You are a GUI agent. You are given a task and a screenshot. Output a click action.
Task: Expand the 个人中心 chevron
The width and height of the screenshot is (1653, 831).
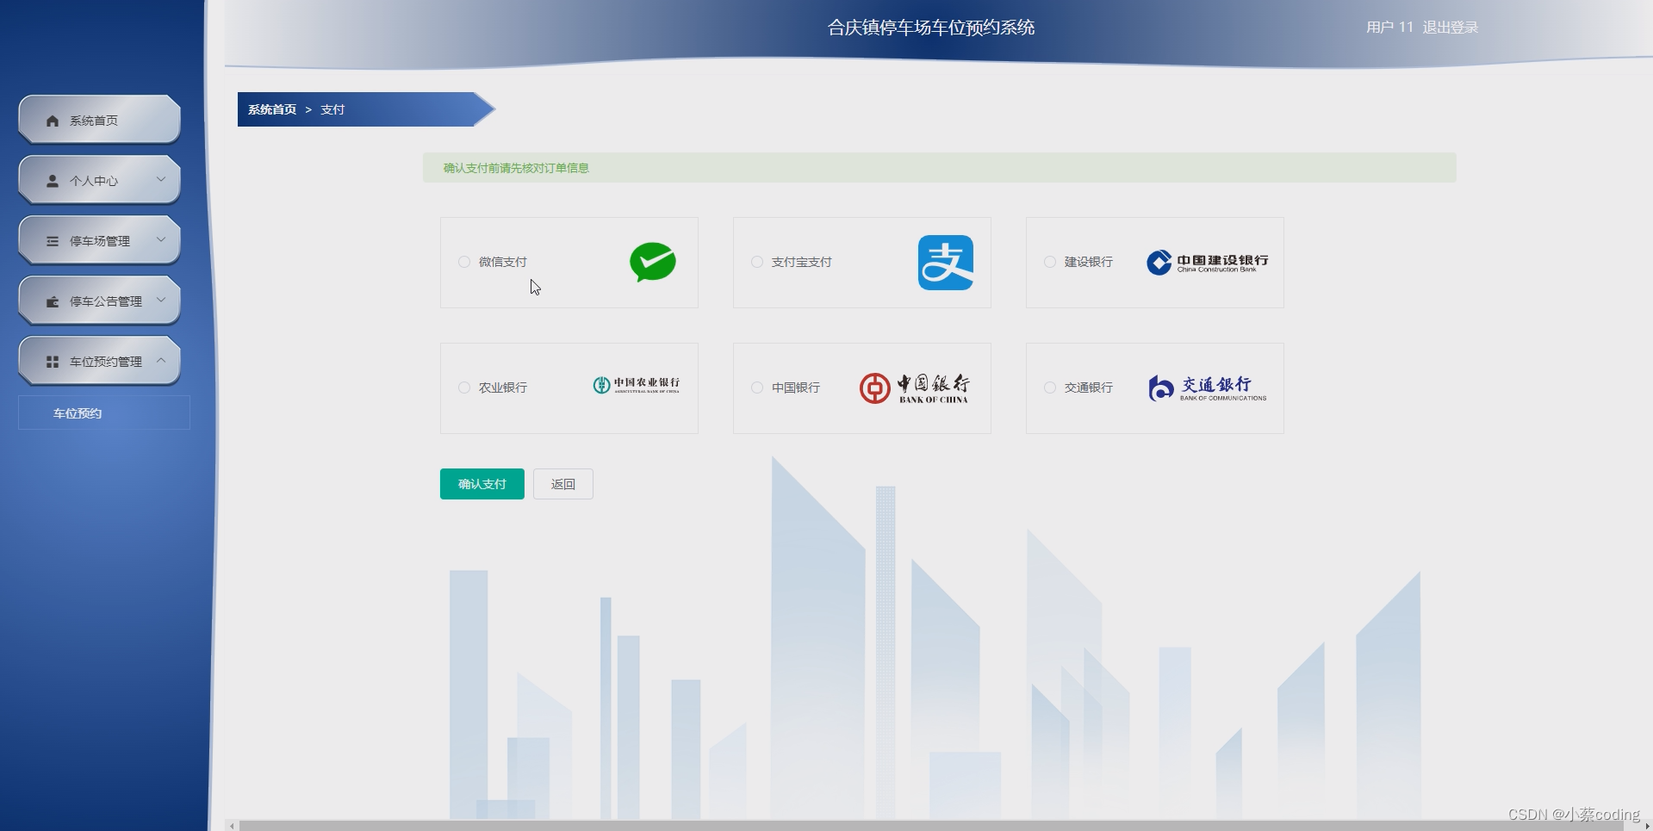pos(161,179)
